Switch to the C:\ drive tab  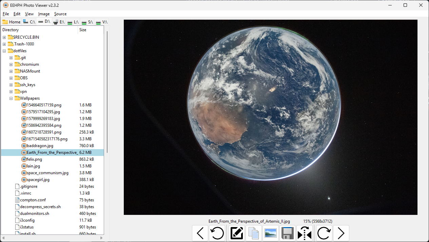(29, 22)
